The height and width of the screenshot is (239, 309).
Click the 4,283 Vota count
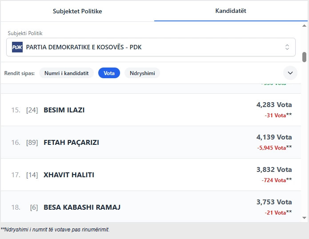(274, 105)
